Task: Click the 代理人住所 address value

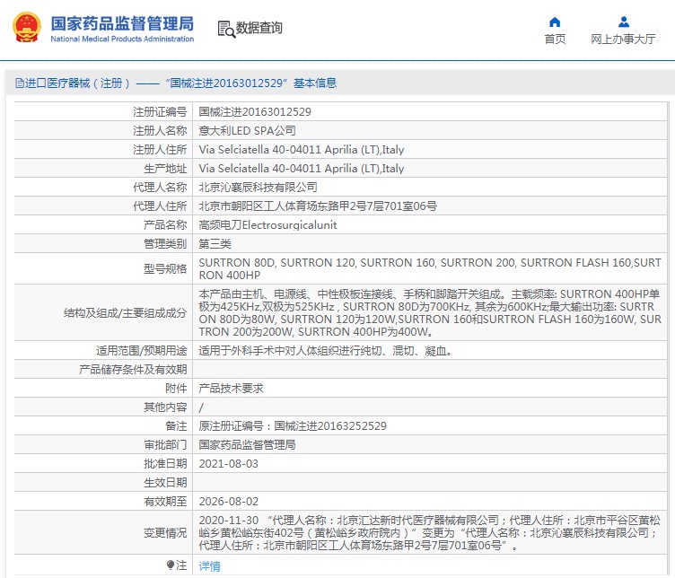Action: [x=318, y=206]
